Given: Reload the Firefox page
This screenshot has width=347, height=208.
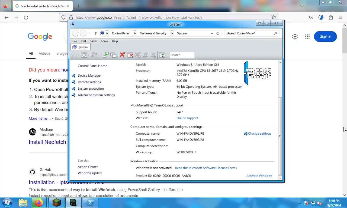Looking at the screenshot, I should click(x=26, y=17).
